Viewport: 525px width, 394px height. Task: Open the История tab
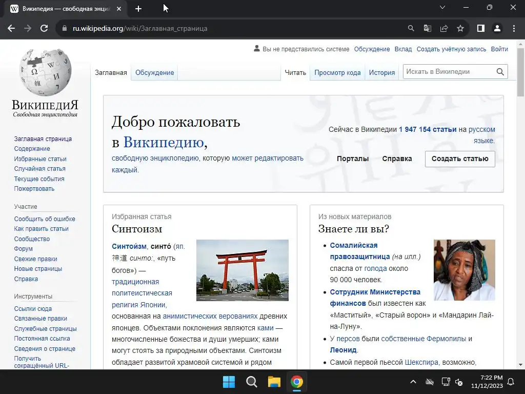(x=381, y=72)
